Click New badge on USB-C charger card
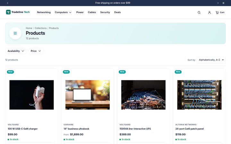Screen dimensions: 231x144 click(10, 72)
